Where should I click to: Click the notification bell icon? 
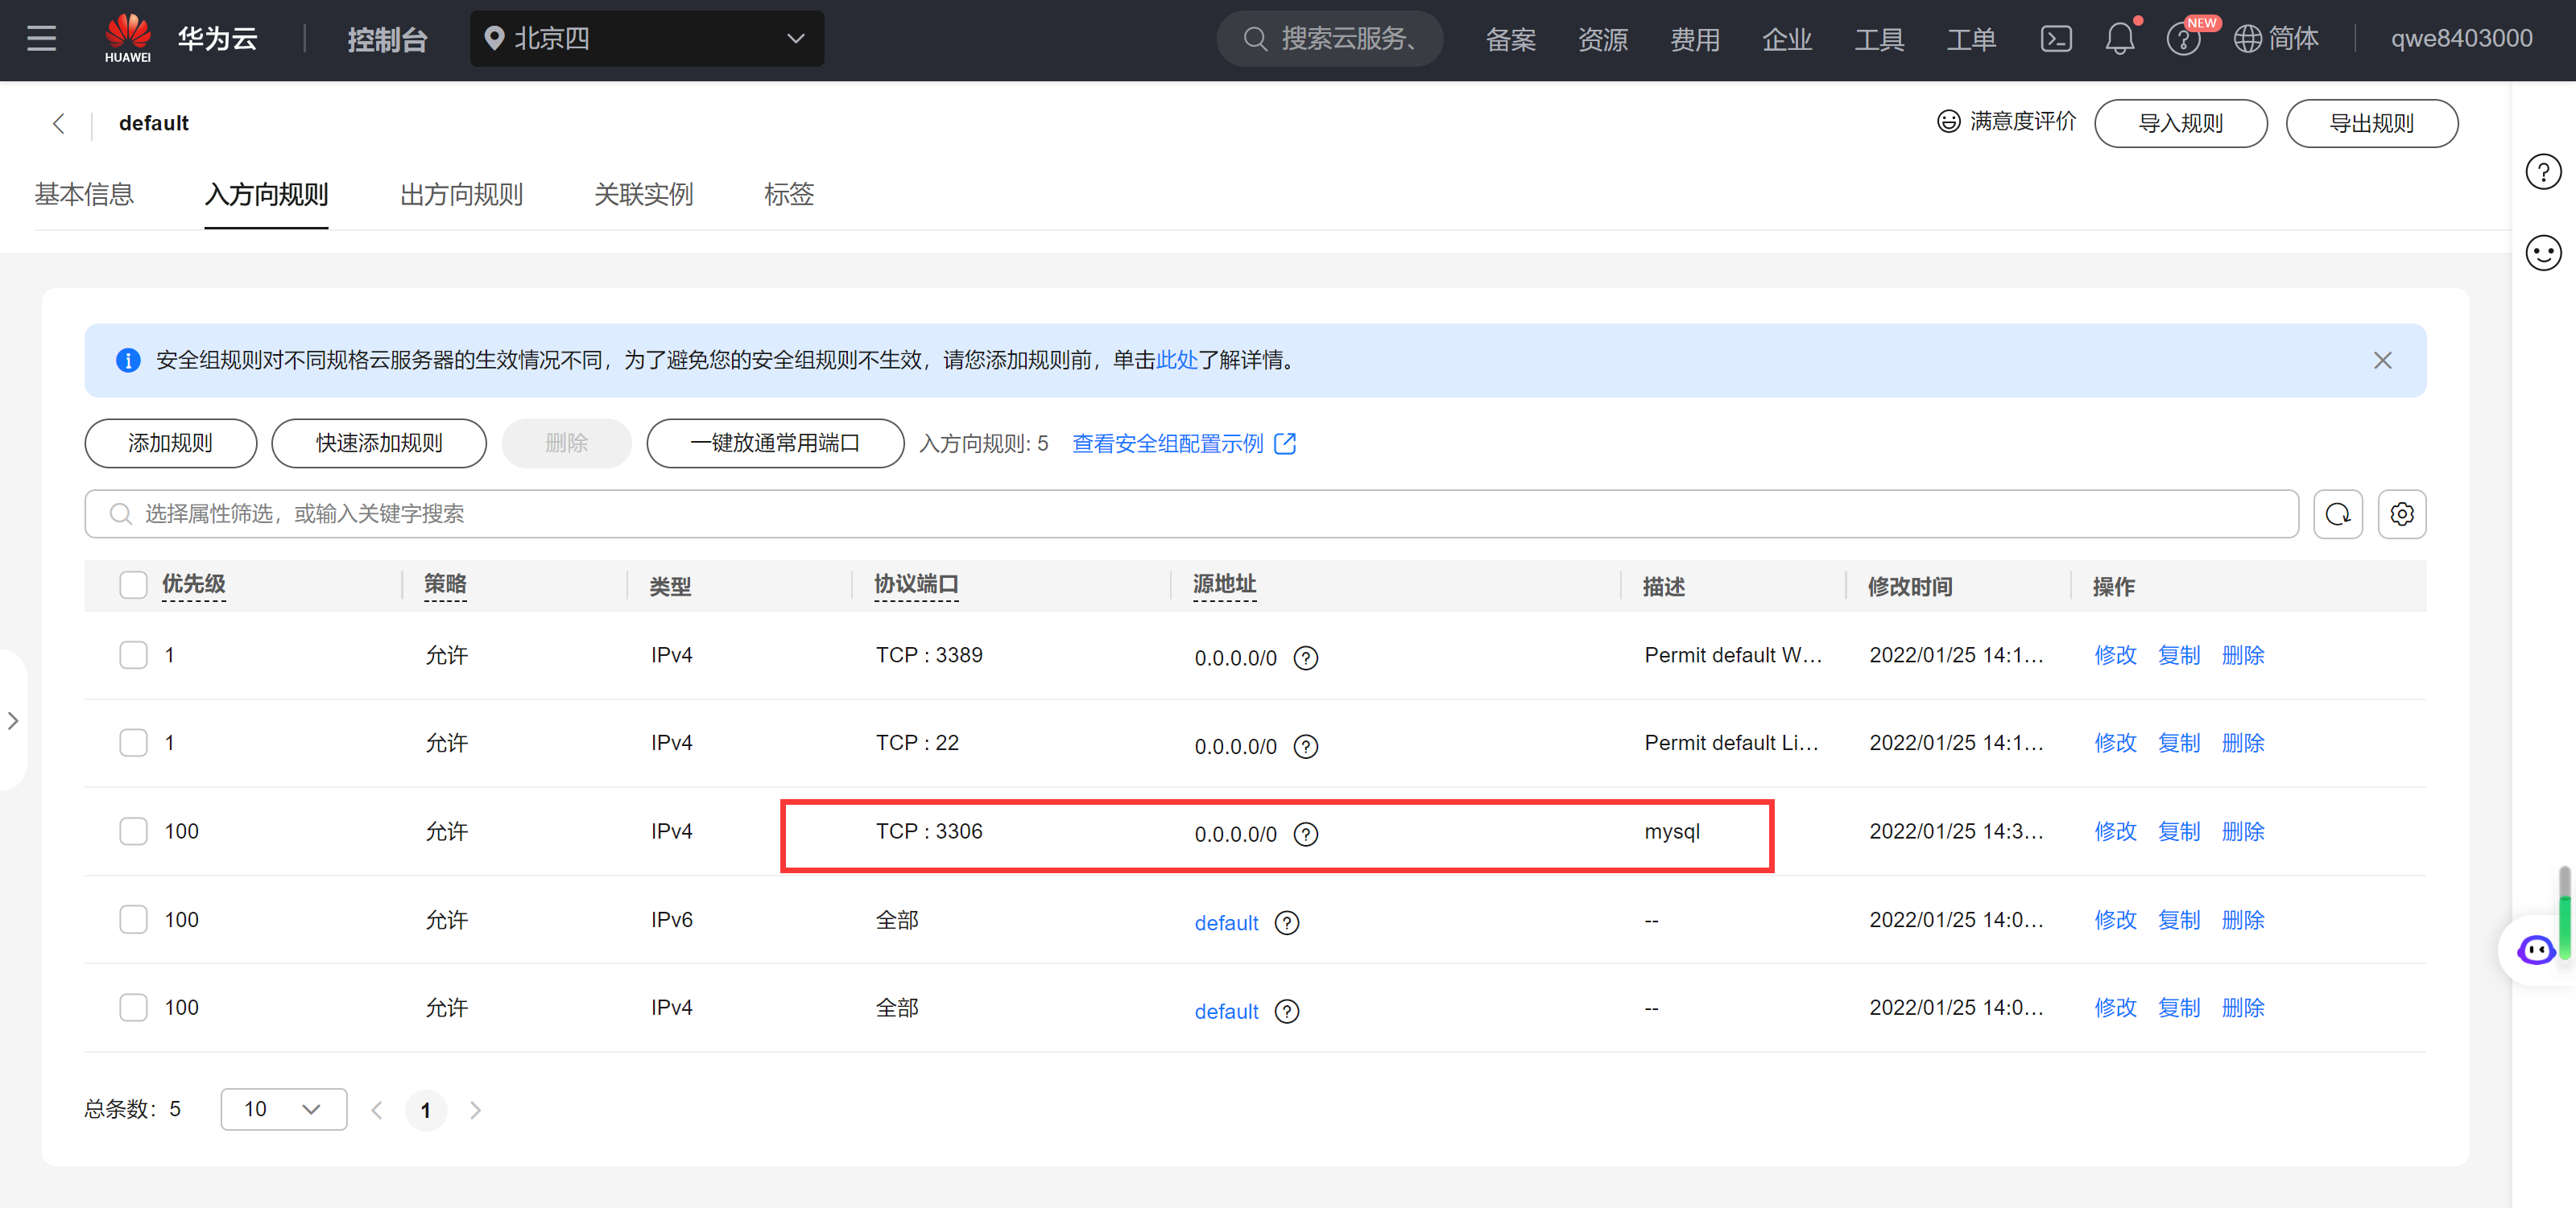click(x=2119, y=39)
